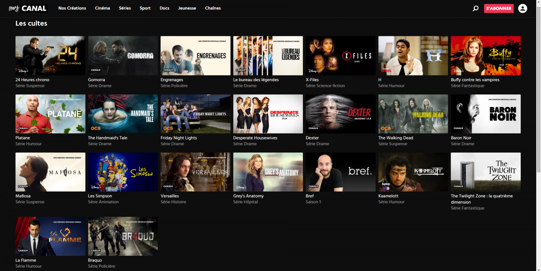
Task: Open the Gomorra poster
Action: pos(123,56)
